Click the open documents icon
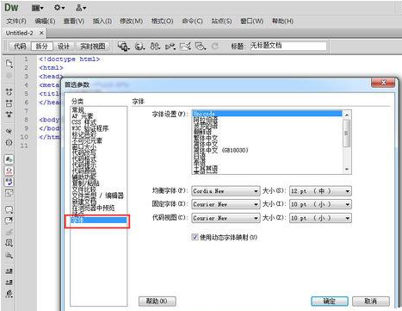 [x=9, y=64]
